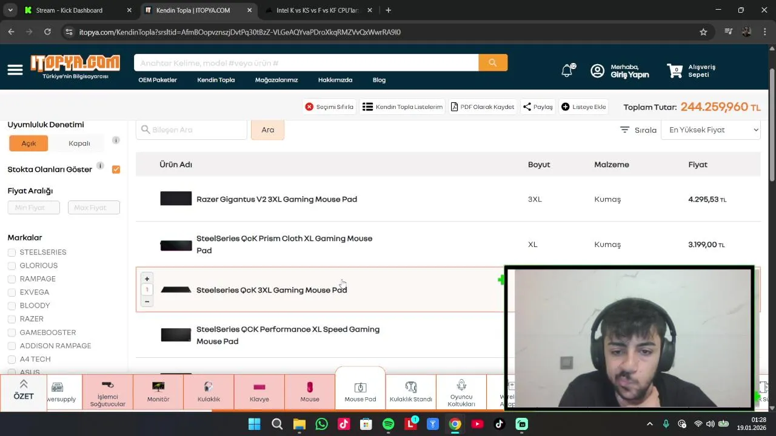
Task: Open the Chrome tab search dropdown
Action: tap(10, 10)
